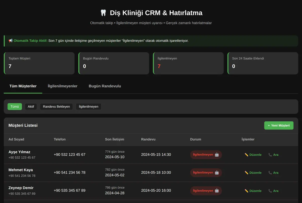
Task: Click the pencil icon in Zeynep Demir's row
Action: tap(246, 191)
